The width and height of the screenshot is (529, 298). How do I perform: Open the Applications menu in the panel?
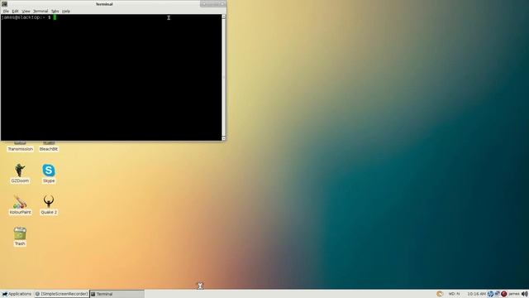point(17,294)
